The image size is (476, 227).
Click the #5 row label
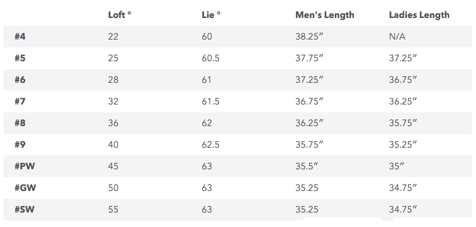tap(20, 58)
